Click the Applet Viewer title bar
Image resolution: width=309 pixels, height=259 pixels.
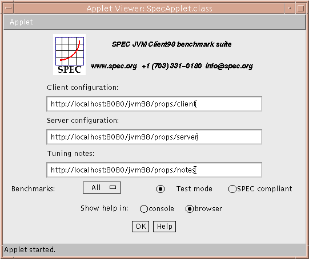coord(150,9)
